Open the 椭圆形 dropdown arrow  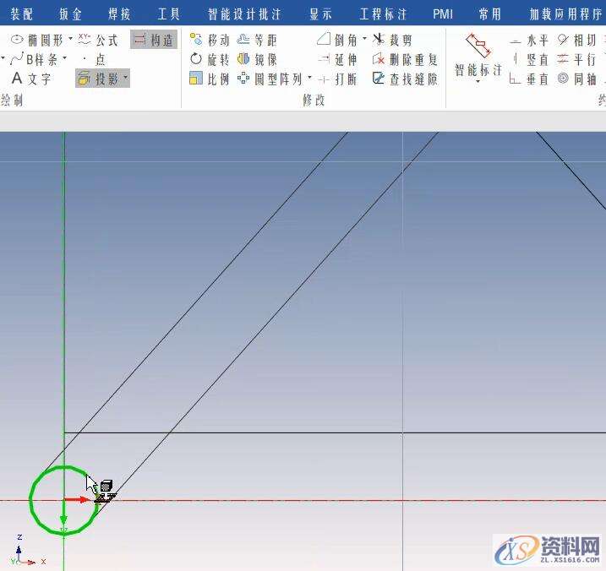(x=70, y=39)
